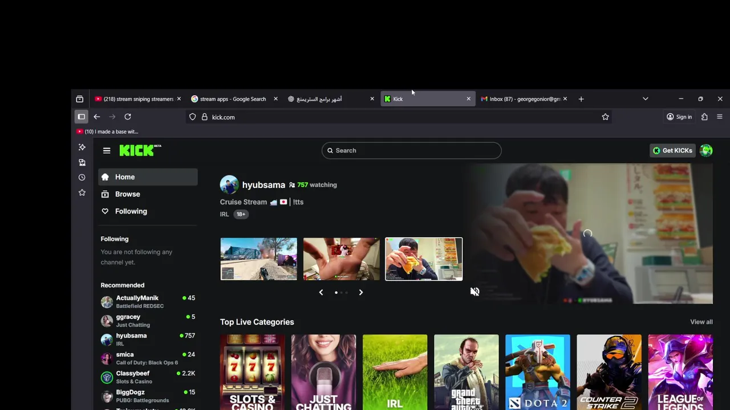Image resolution: width=730 pixels, height=410 pixels.
Task: Select the third carousel thumbnail, man eating
Action: 424,259
